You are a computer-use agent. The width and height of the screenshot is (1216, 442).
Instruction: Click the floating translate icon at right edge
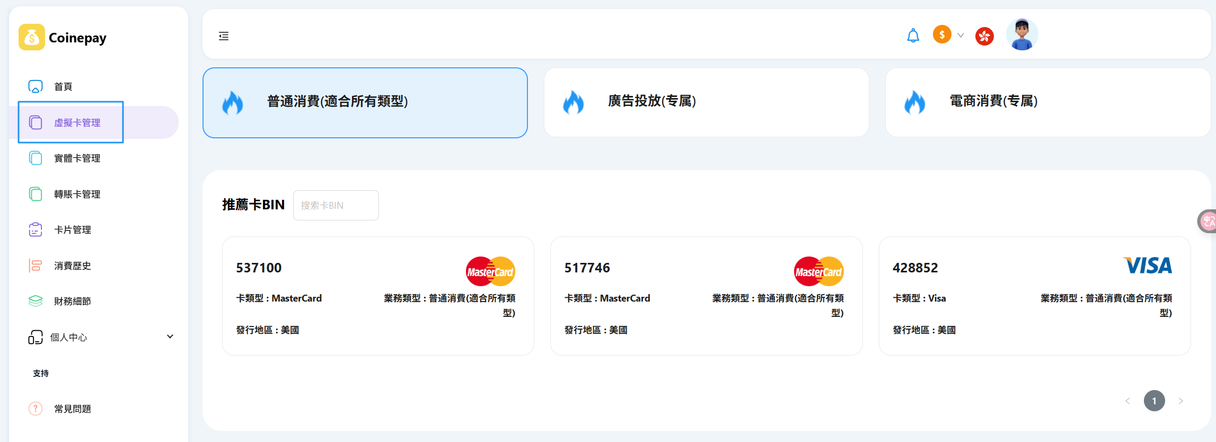click(x=1208, y=221)
